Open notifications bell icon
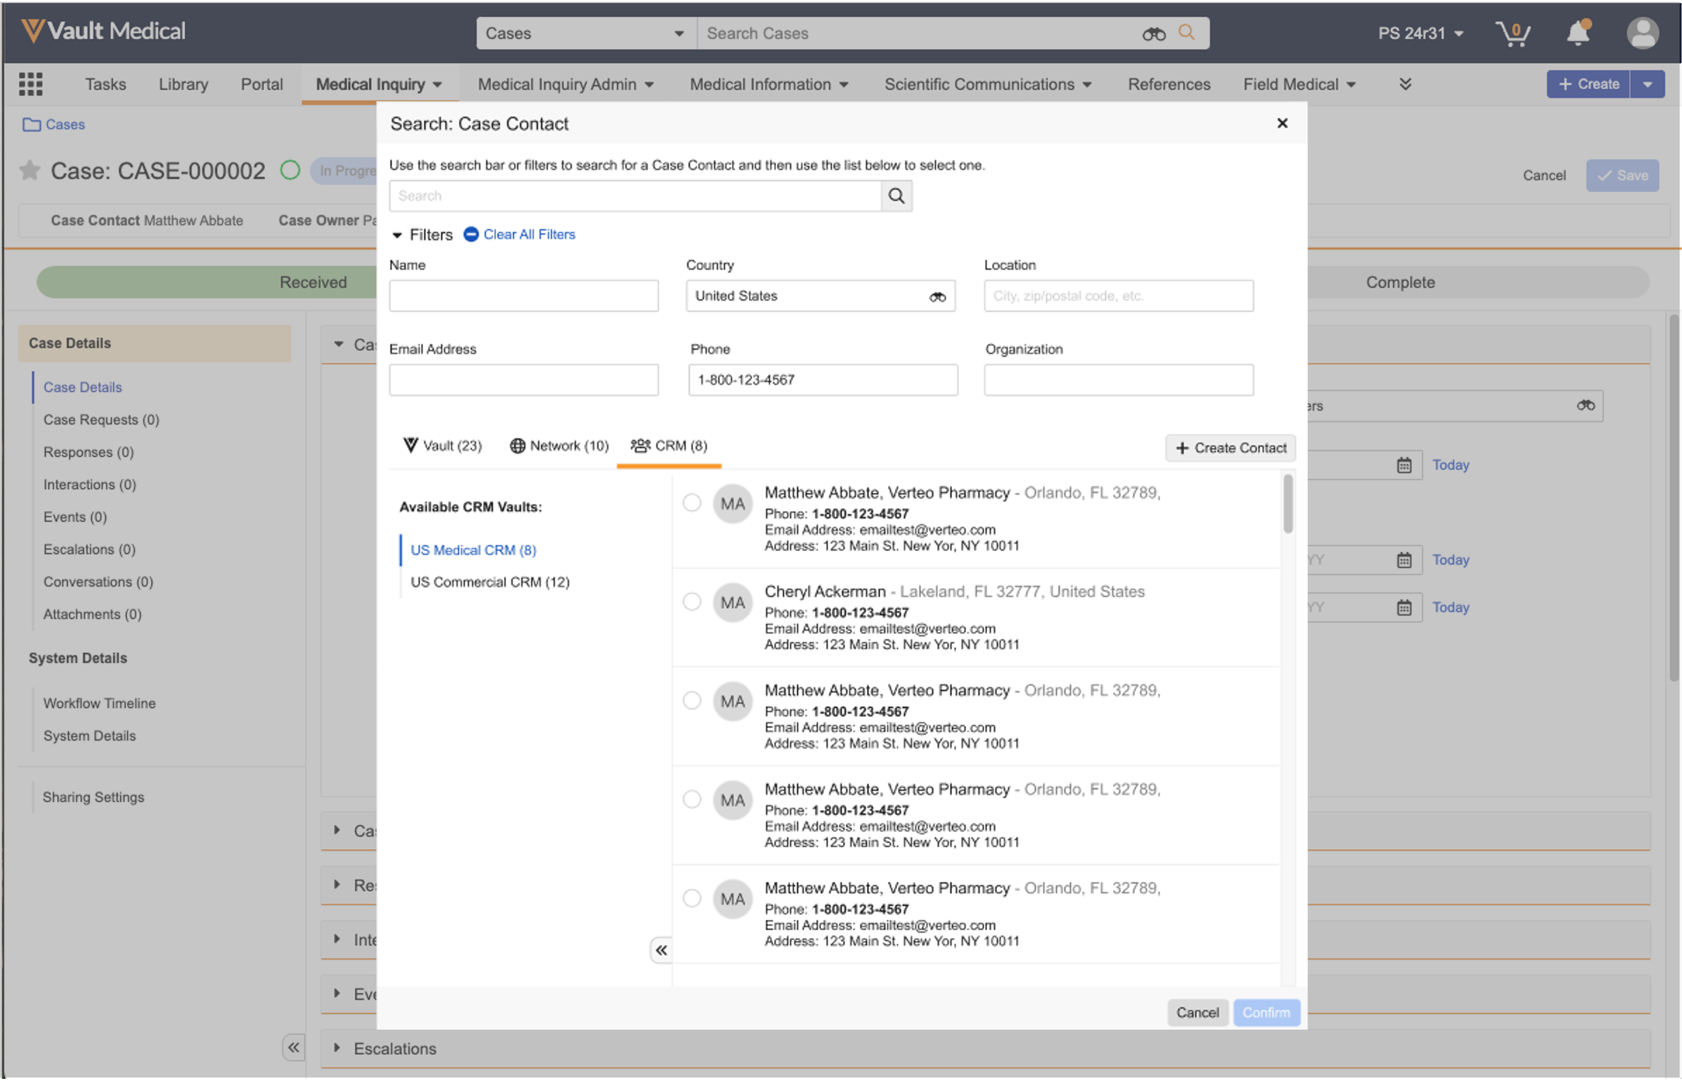1682x1080 pixels. [1578, 33]
